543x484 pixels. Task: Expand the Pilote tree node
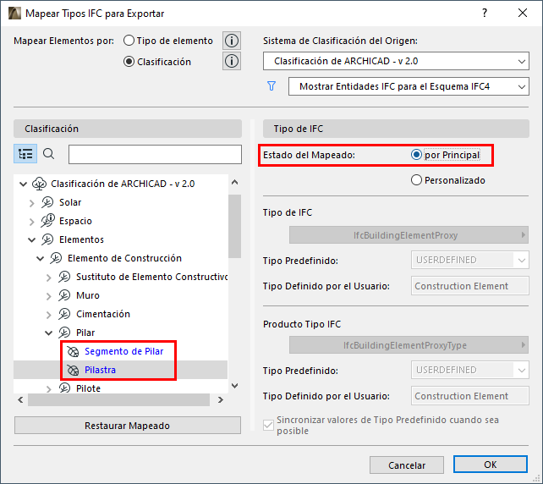tap(49, 389)
